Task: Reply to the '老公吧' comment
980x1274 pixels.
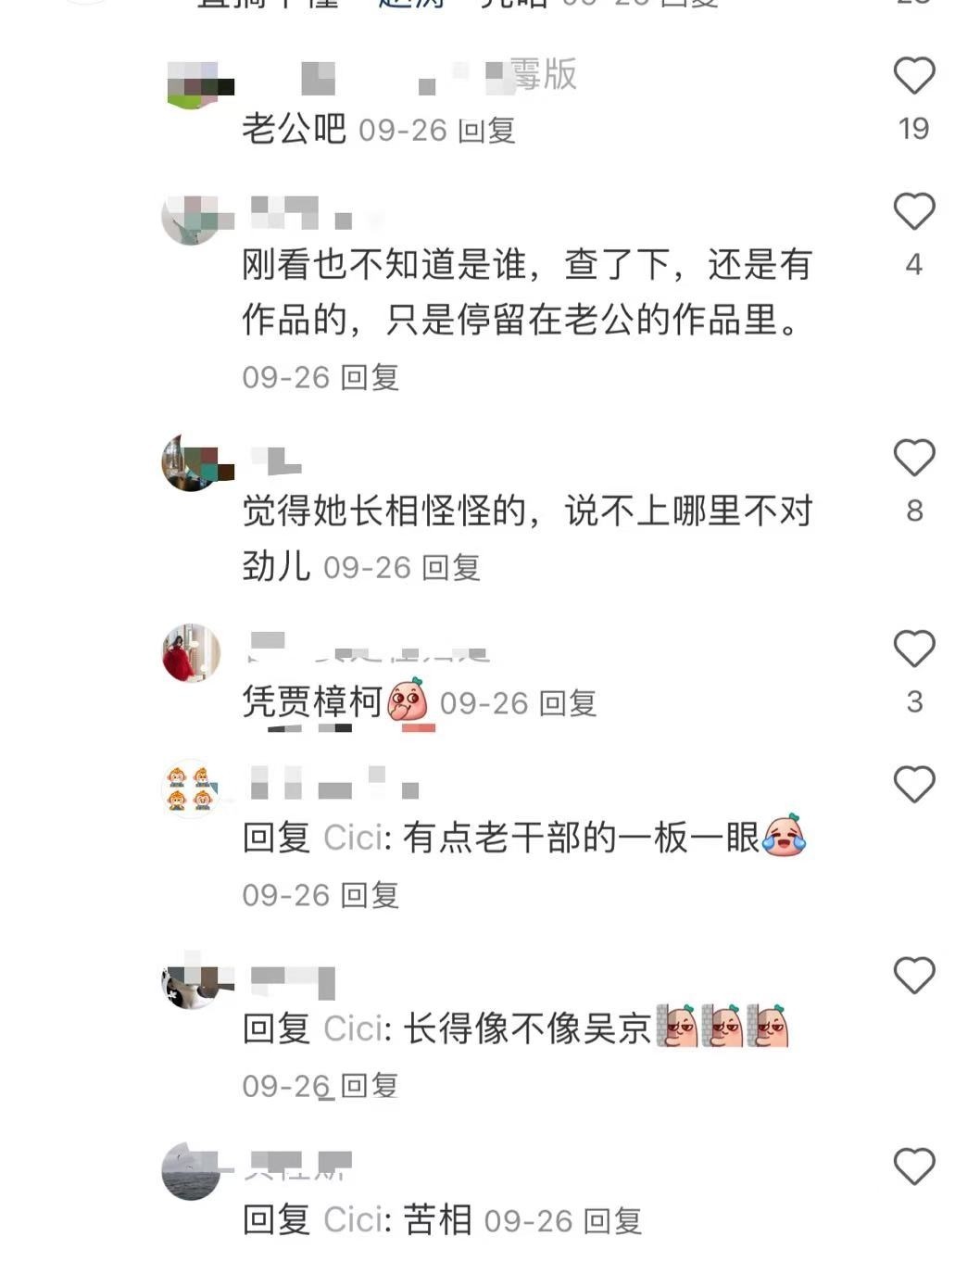Action: coord(486,131)
